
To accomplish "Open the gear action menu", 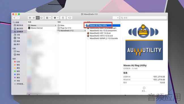I will tap(56, 18).
